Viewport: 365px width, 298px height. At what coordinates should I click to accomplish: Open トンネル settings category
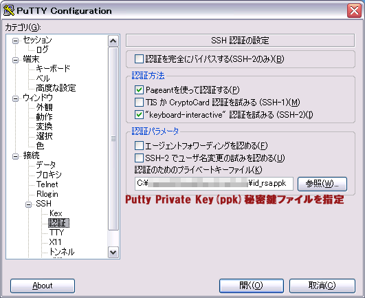coord(62,252)
